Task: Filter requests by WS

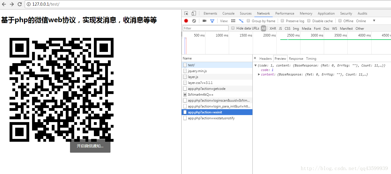Action: (334, 28)
